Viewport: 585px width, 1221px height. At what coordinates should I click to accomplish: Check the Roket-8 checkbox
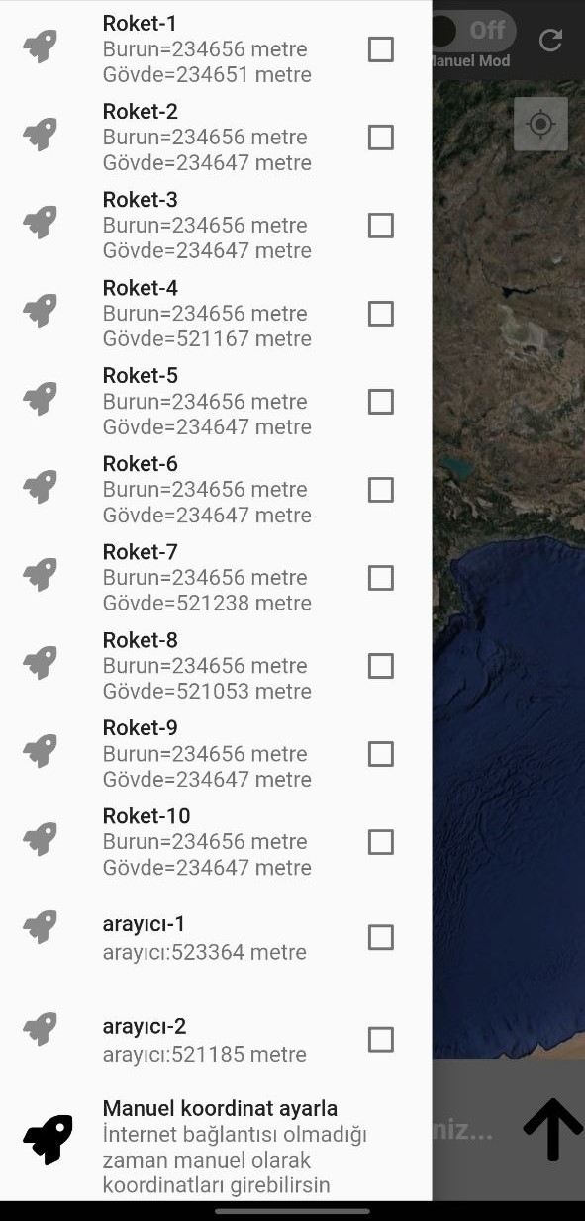(x=381, y=666)
